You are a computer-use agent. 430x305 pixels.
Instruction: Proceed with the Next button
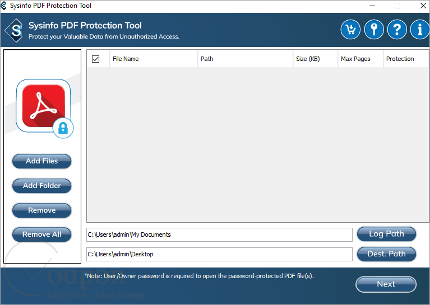point(386,284)
